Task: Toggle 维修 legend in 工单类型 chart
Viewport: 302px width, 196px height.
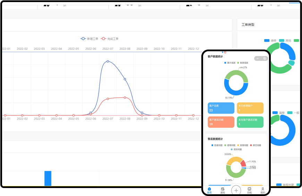Action: pos(270,41)
